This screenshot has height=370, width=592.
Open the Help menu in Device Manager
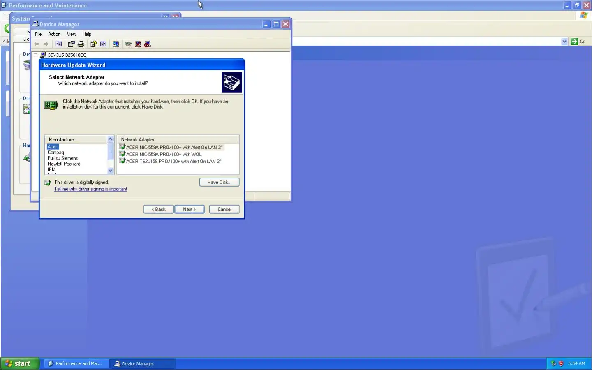[87, 34]
